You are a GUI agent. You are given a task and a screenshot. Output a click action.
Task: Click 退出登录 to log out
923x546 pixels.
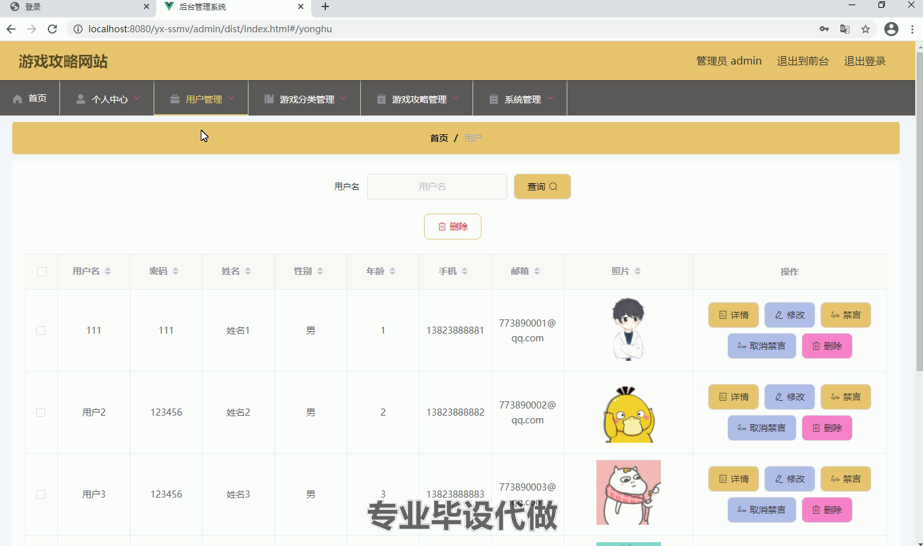865,61
